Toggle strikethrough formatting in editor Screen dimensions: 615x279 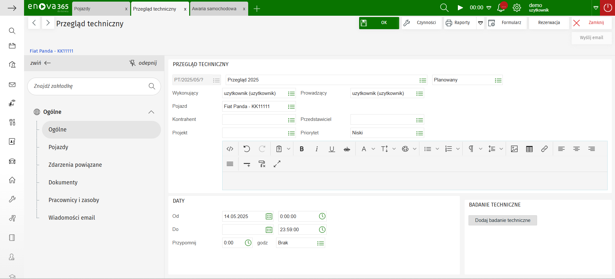click(347, 149)
